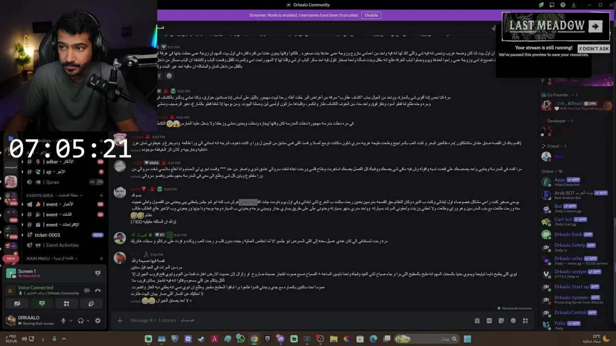
Task: Open the soundboard button
Action: [91, 304]
